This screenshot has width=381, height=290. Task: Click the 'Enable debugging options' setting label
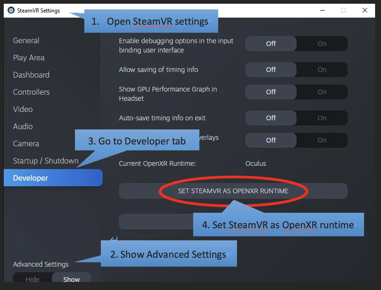[176, 45]
